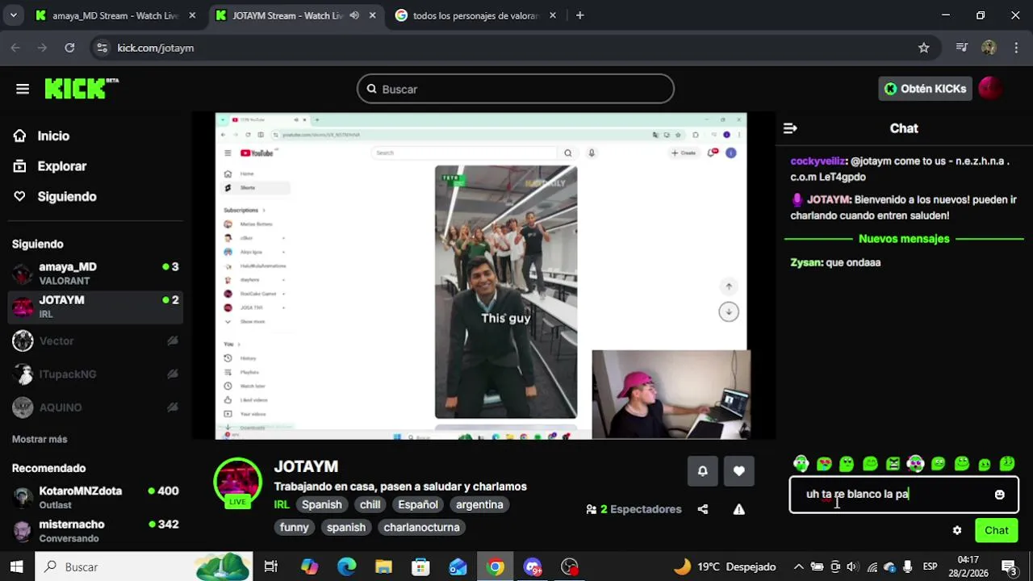Open the tab search dropdown arrow

13,15
